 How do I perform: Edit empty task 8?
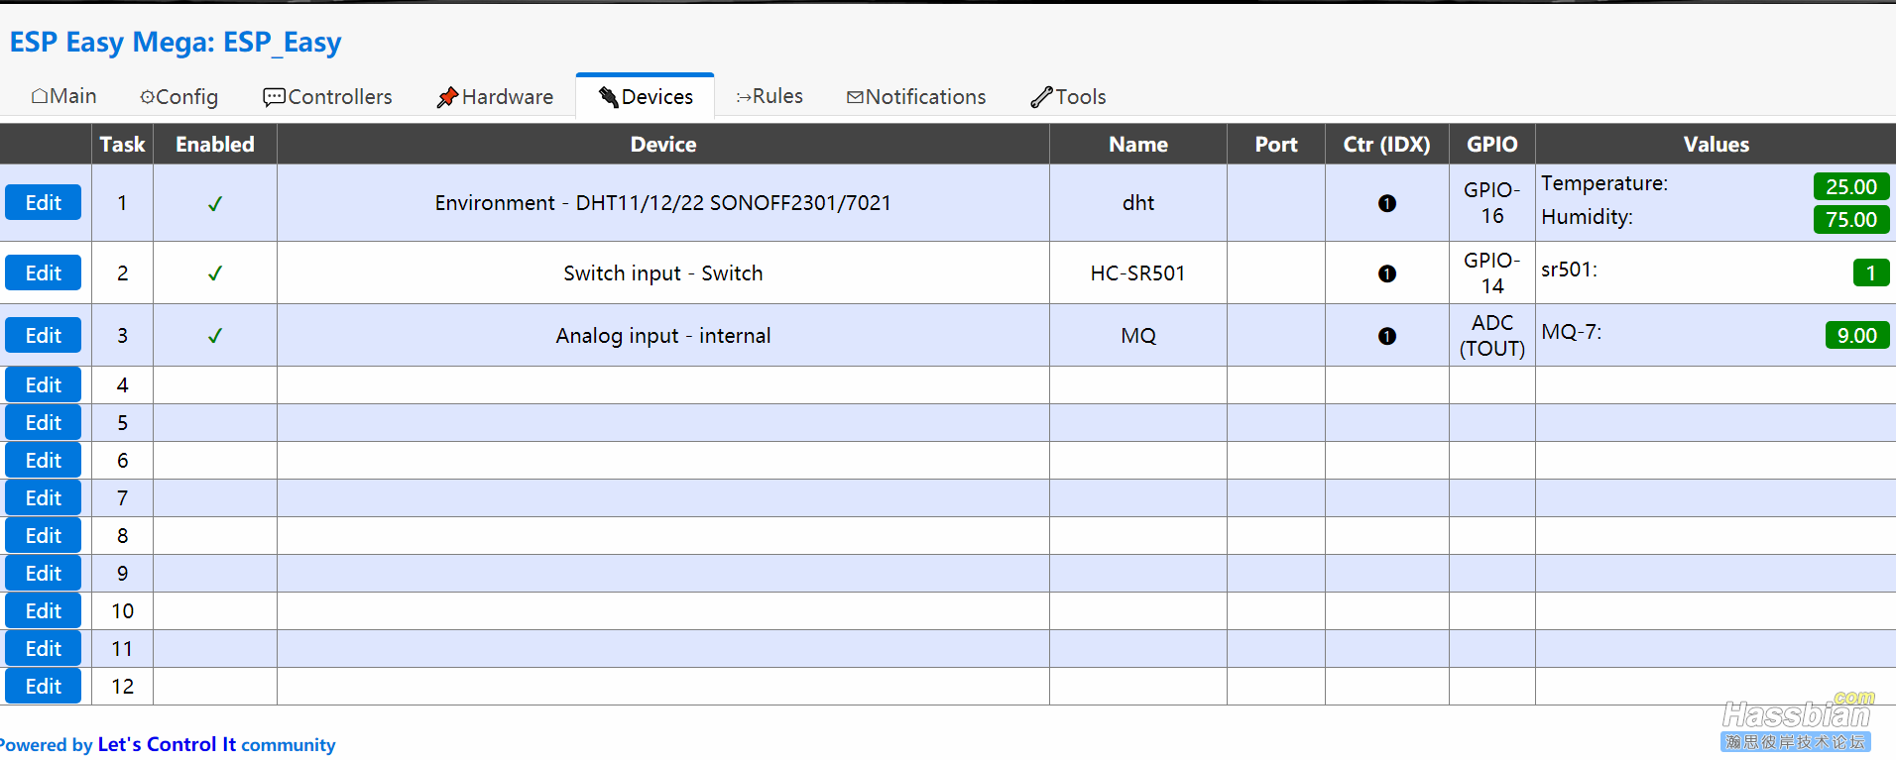click(x=44, y=535)
